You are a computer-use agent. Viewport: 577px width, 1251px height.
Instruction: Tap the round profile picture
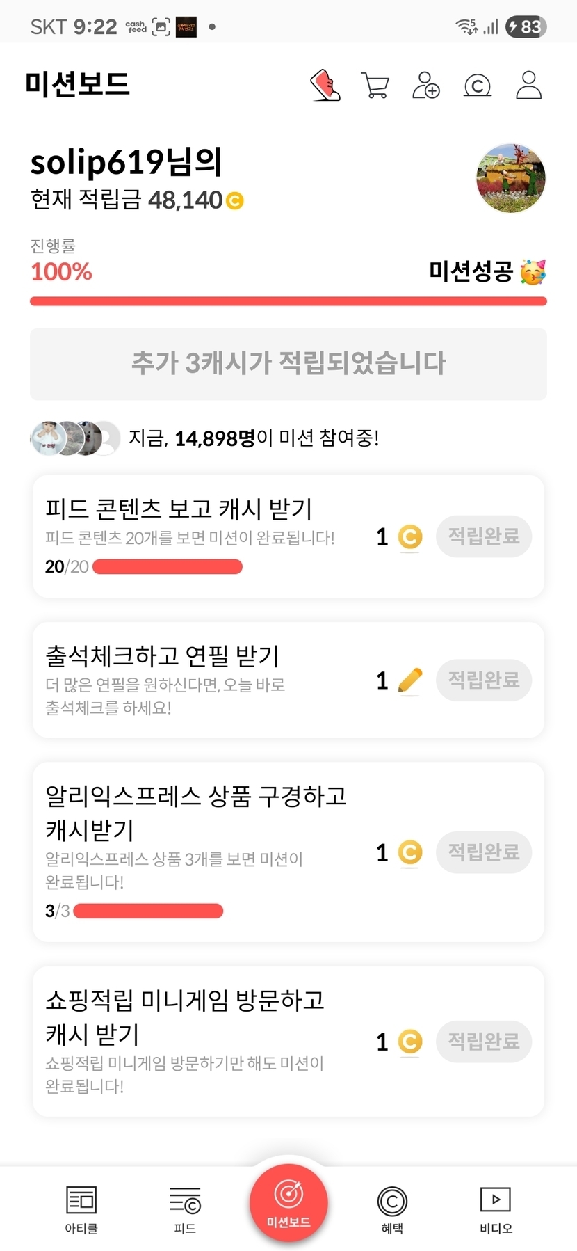point(511,178)
